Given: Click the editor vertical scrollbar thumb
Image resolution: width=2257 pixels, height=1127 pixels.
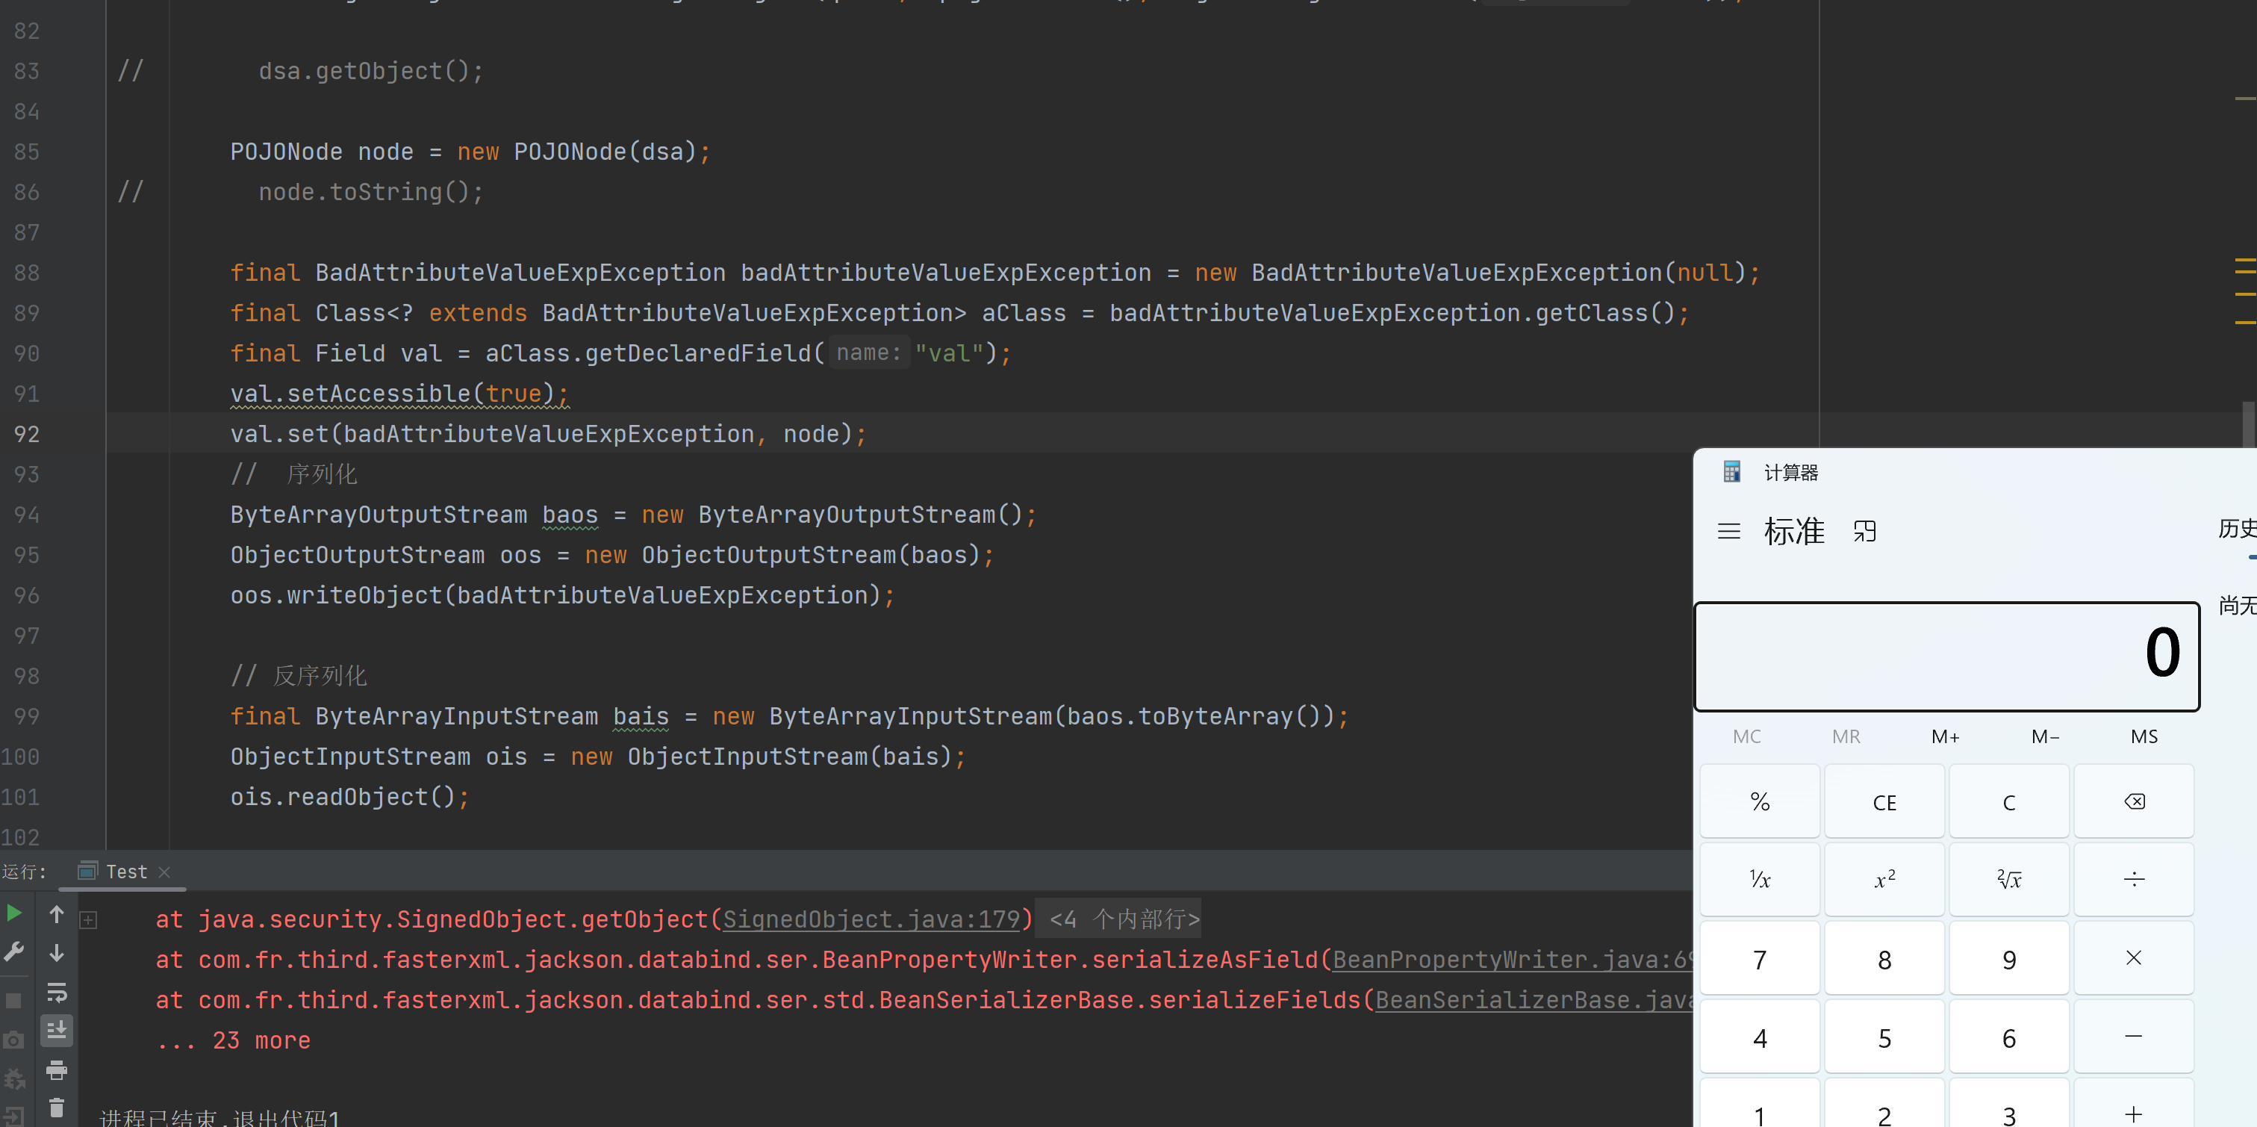Looking at the screenshot, I should [x=2247, y=424].
